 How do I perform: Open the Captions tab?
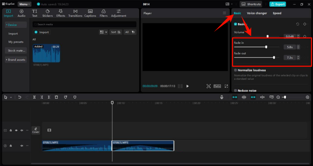tap(90, 13)
